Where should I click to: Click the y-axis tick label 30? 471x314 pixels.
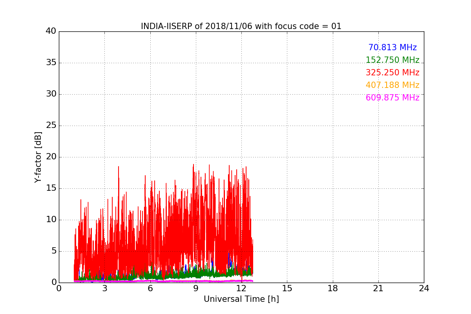pos(51,94)
